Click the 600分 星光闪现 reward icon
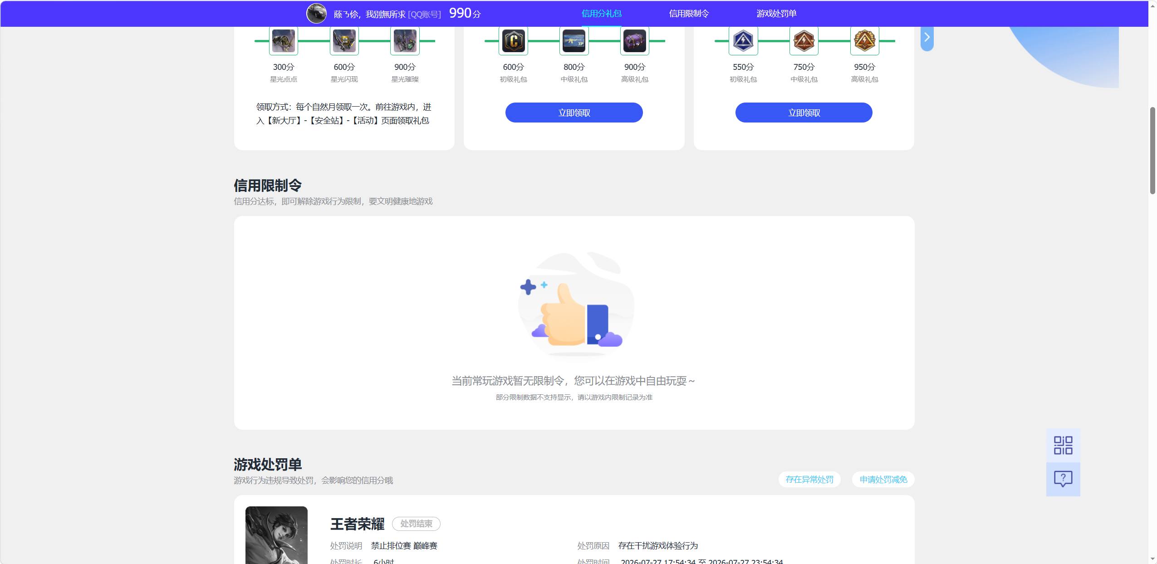The width and height of the screenshot is (1157, 564). (344, 41)
